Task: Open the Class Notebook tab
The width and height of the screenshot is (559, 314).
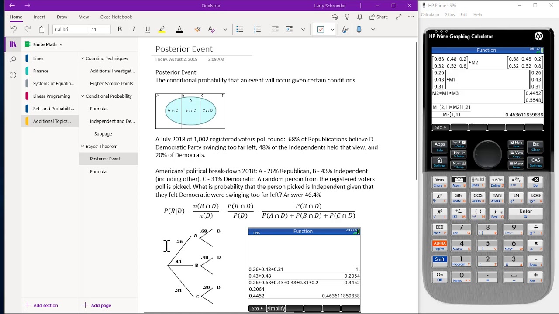Action: pos(116,17)
